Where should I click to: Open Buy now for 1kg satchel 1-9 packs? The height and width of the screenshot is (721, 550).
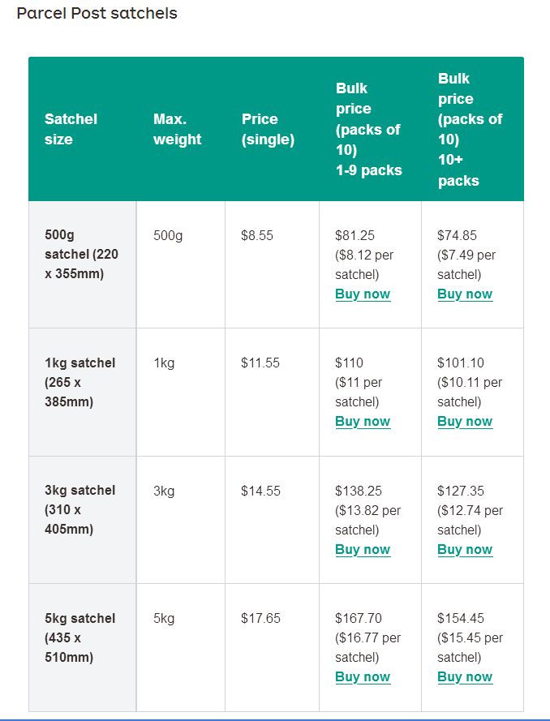click(x=363, y=421)
